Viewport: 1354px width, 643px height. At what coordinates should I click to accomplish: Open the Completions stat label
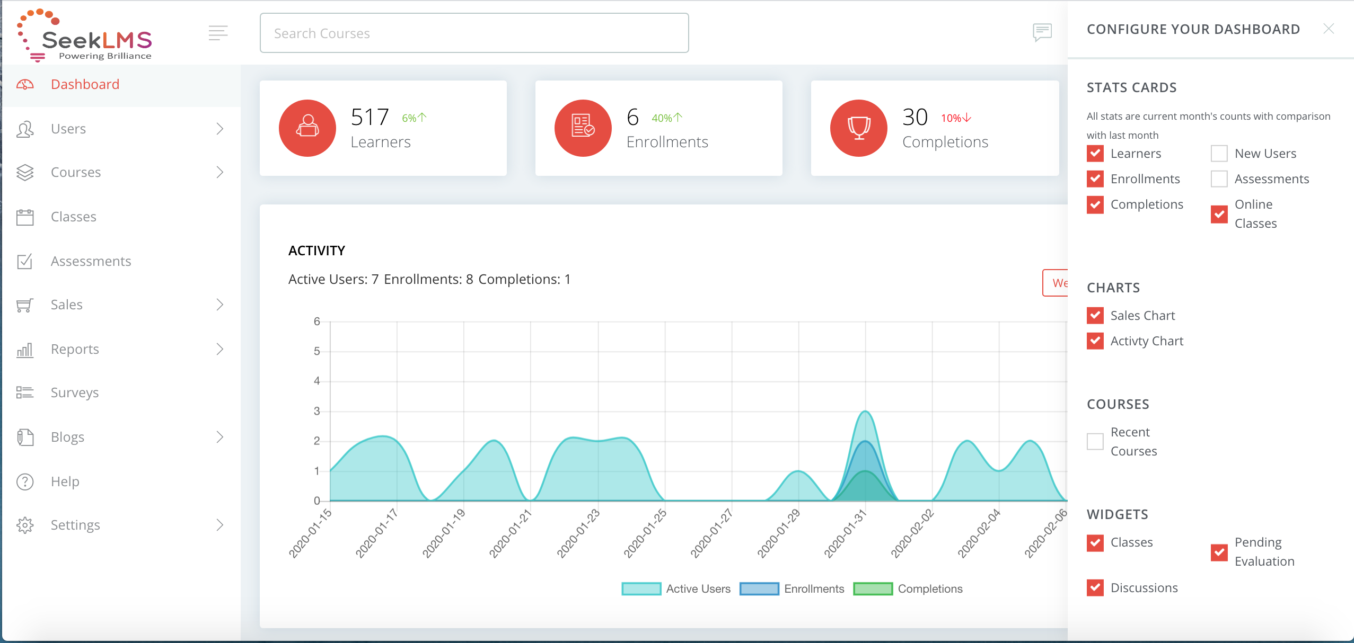coord(945,142)
